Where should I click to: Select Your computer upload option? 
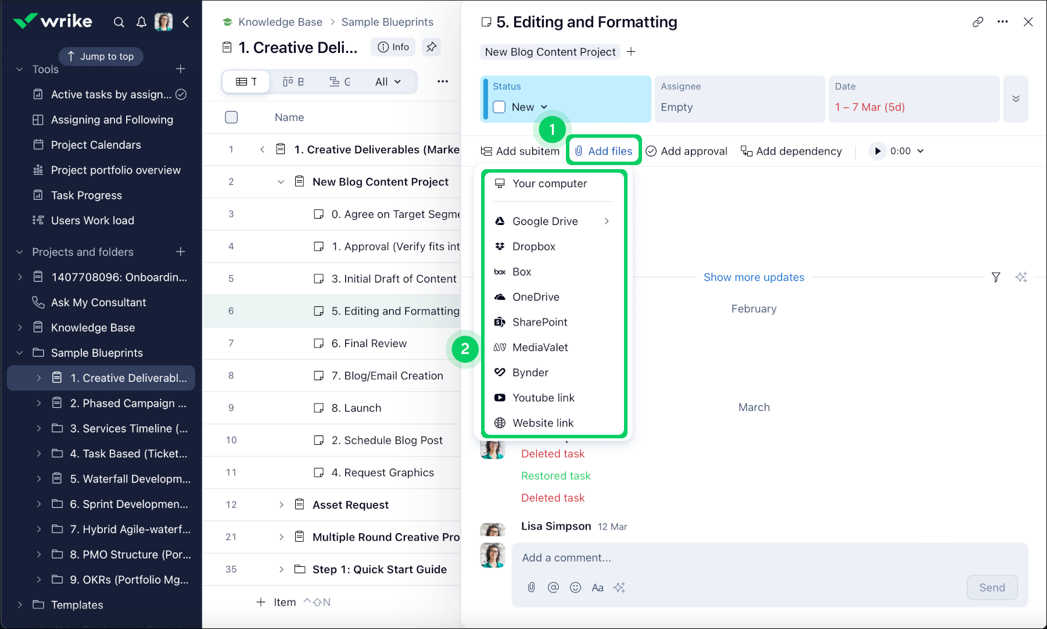[x=549, y=184]
